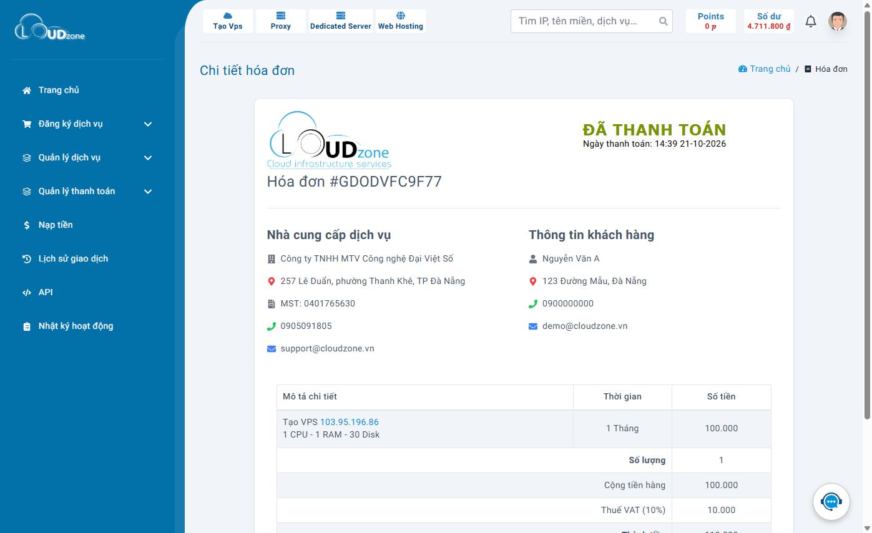Go to Nạp tiền in the sidebar
The width and height of the screenshot is (872, 533).
87,225
